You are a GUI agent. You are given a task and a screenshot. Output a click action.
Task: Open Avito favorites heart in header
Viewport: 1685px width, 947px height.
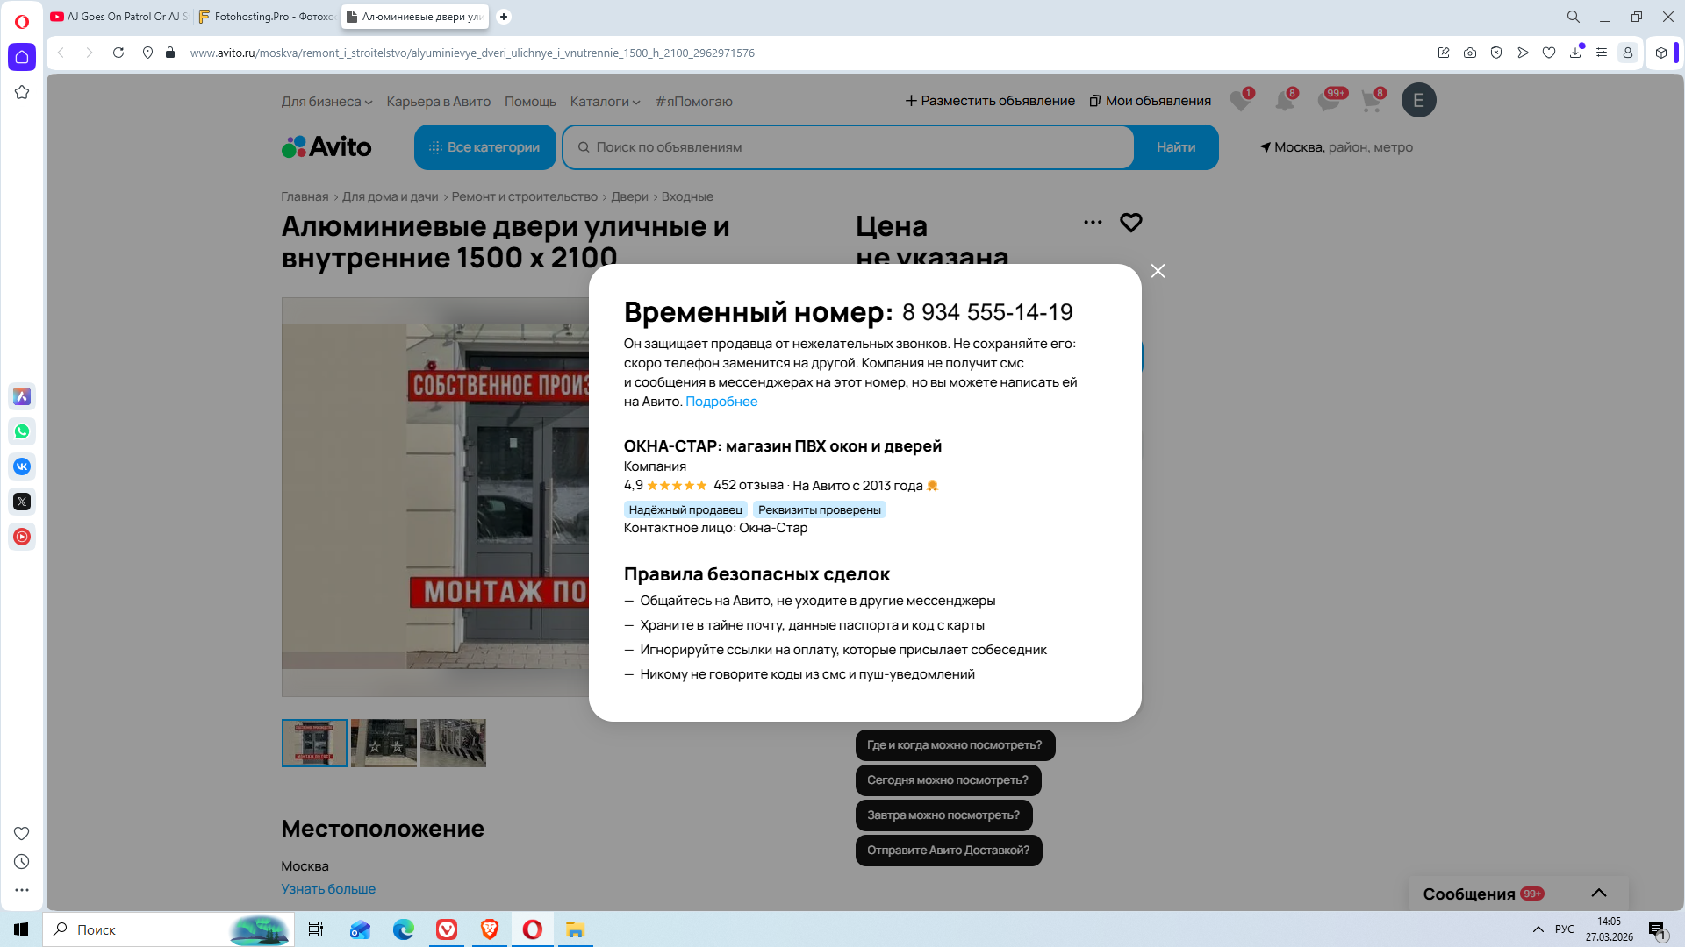[1239, 101]
